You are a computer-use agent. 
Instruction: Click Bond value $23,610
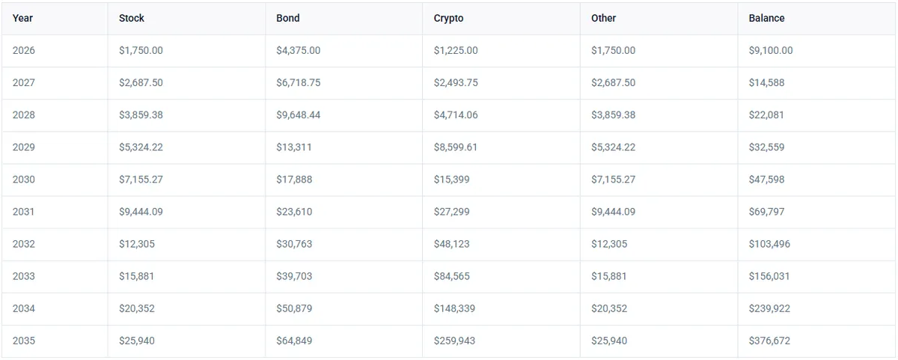point(294,211)
